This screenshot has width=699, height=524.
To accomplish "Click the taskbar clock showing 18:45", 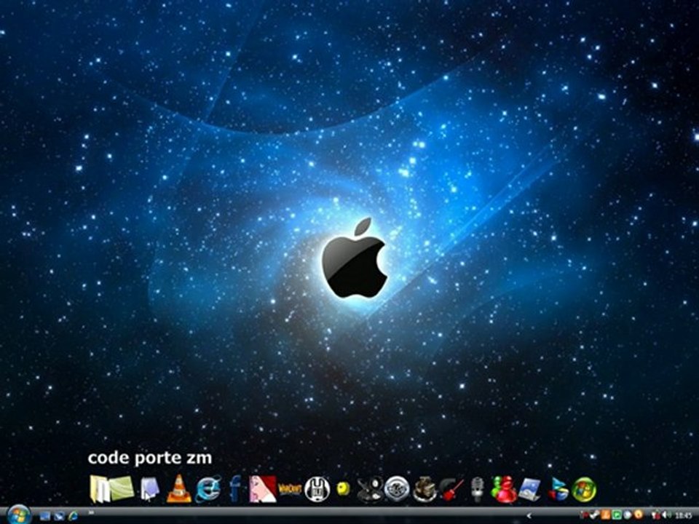I will tap(684, 515).
